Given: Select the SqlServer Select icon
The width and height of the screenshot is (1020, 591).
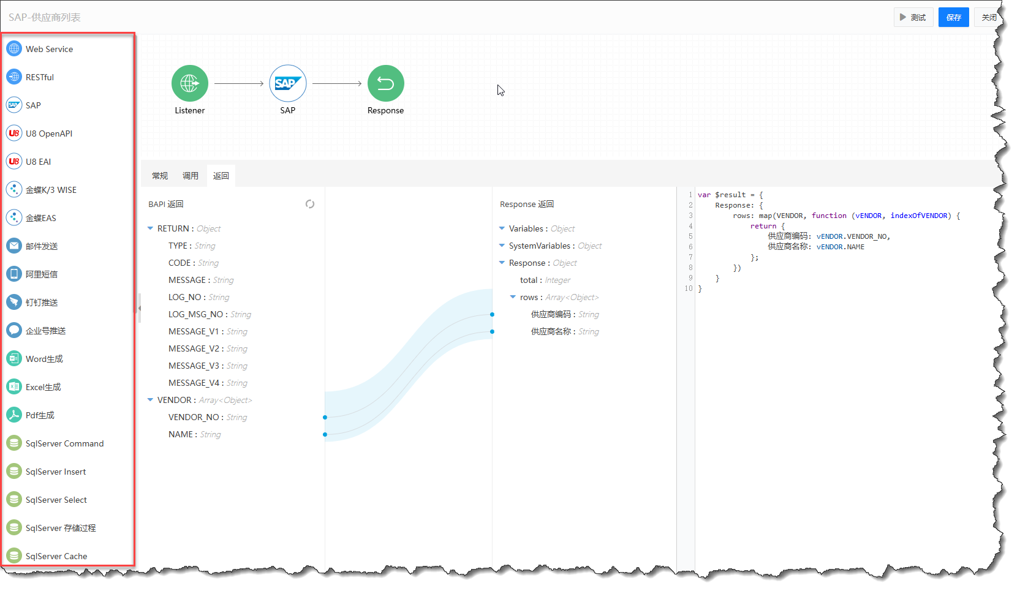Looking at the screenshot, I should (x=14, y=500).
